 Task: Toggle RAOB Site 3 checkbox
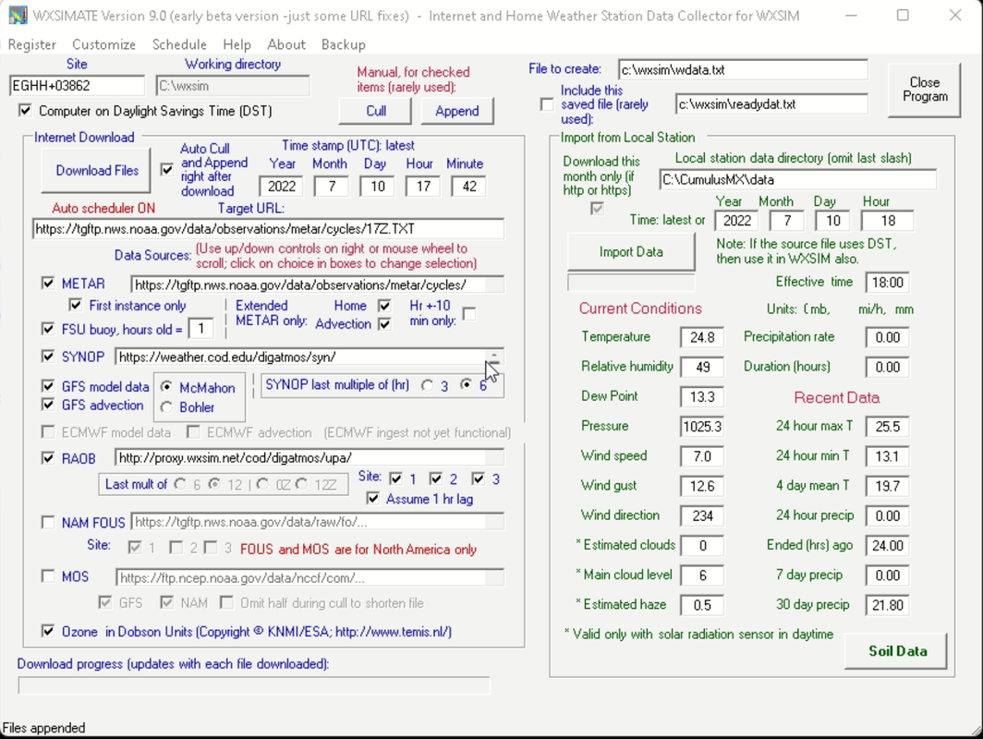click(479, 479)
